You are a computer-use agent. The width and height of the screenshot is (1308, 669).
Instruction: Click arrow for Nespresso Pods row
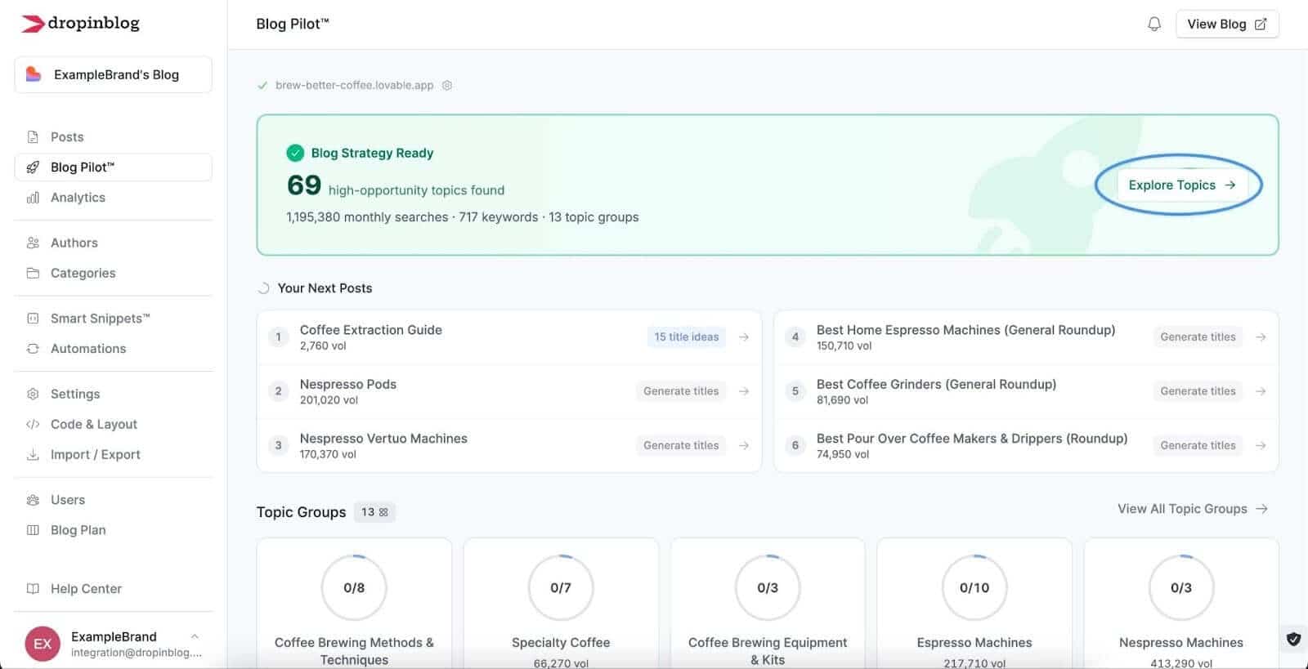coord(744,391)
